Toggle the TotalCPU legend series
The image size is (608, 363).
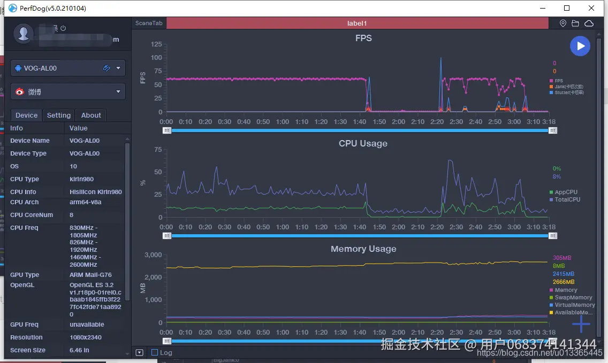[565, 199]
